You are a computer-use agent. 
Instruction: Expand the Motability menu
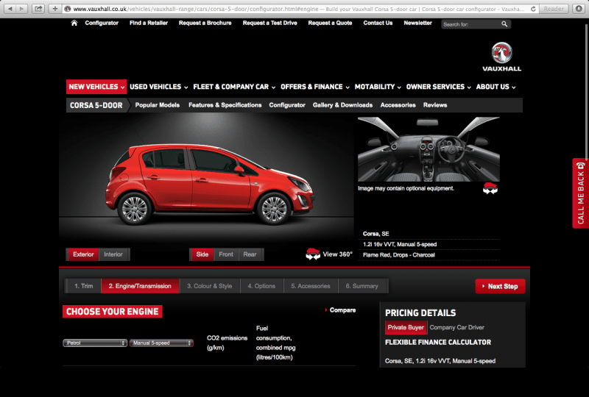378,87
